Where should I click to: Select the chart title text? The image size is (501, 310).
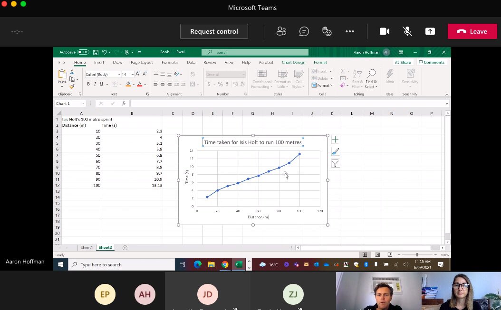253,142
